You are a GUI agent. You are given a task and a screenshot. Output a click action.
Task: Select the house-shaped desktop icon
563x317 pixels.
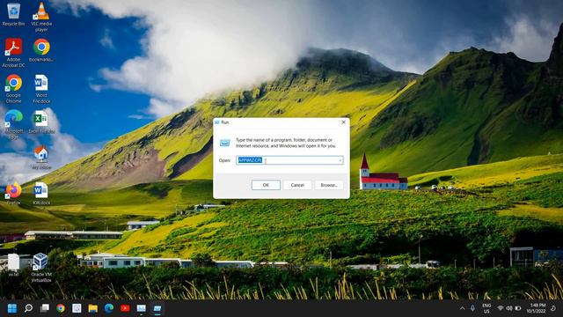point(41,158)
